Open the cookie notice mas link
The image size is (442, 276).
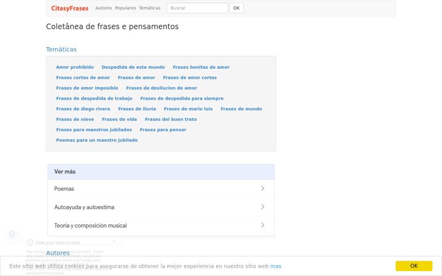276,266
